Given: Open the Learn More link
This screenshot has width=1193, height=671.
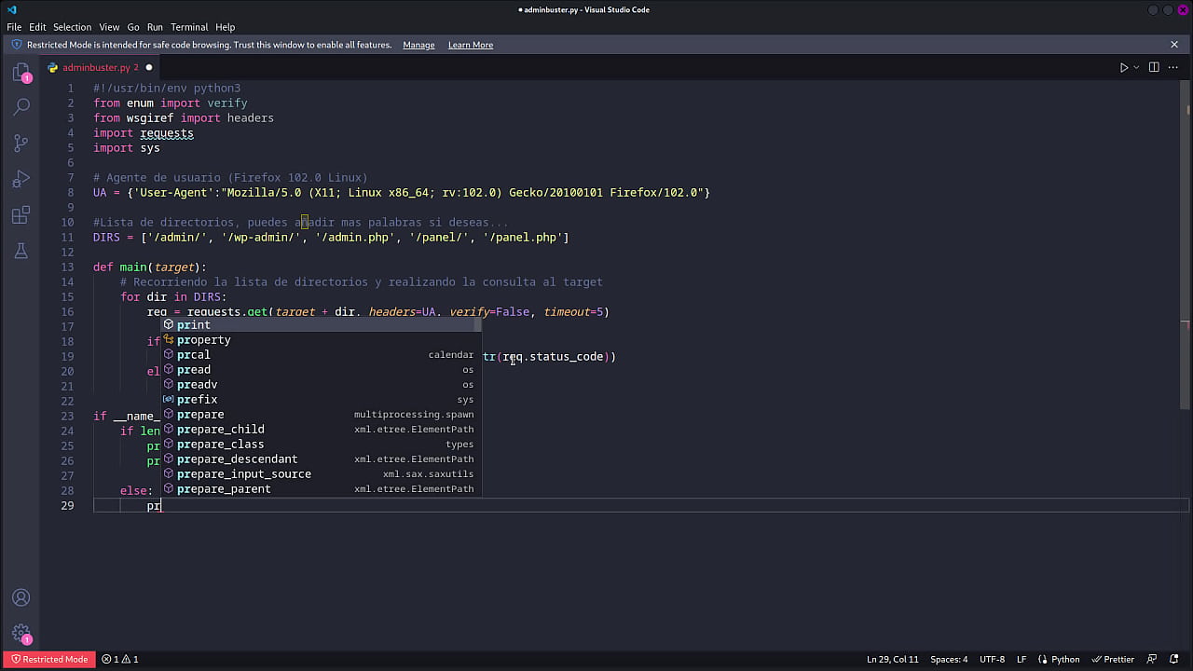Looking at the screenshot, I should [x=470, y=45].
